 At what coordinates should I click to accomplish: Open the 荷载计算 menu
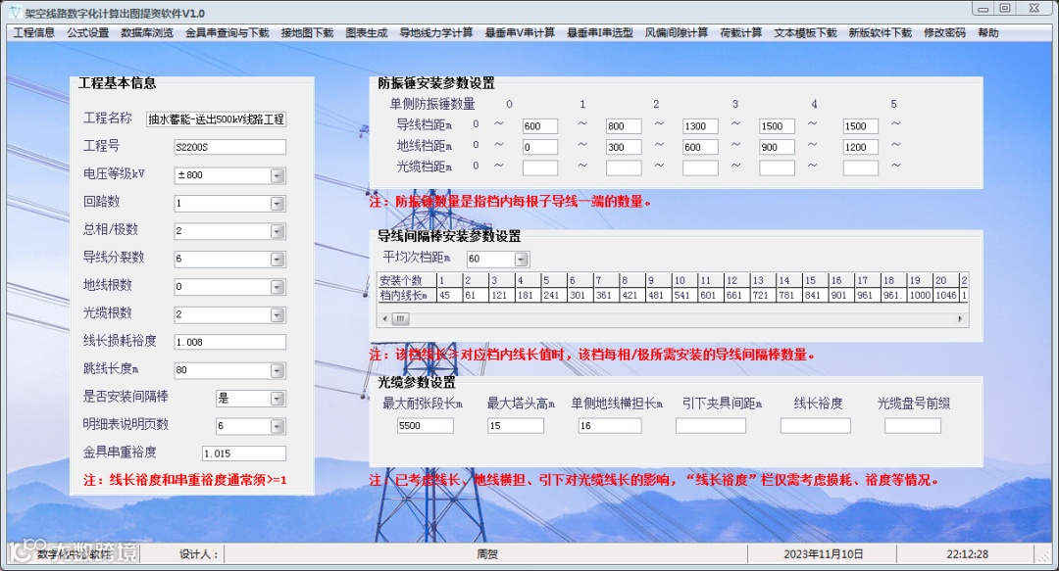click(x=741, y=32)
